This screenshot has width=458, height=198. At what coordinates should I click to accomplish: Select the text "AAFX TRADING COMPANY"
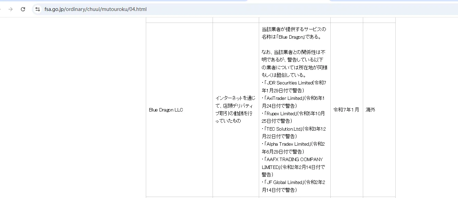(x=295, y=159)
